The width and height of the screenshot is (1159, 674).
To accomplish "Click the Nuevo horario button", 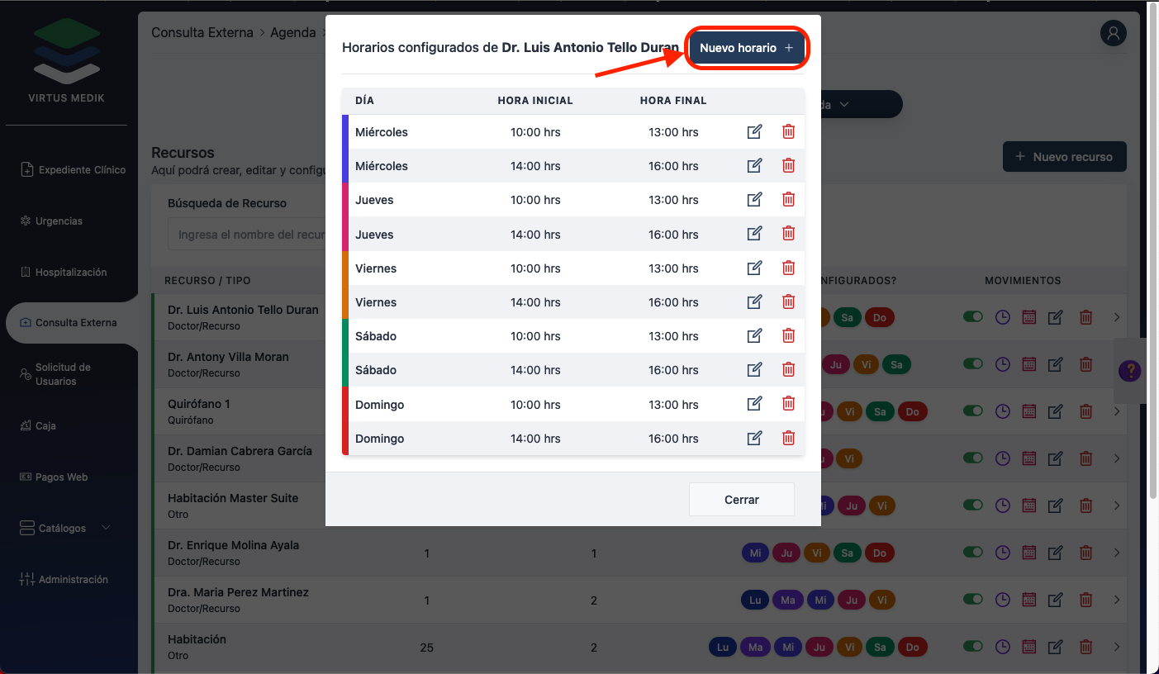I will click(x=746, y=48).
